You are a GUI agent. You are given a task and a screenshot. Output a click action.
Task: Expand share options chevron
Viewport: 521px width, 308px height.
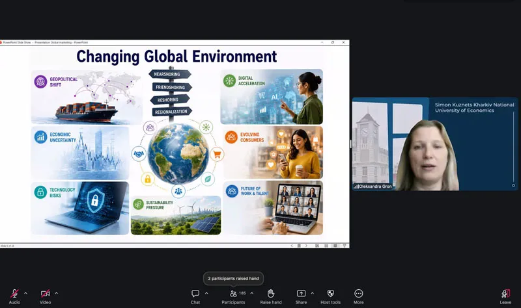click(x=313, y=293)
